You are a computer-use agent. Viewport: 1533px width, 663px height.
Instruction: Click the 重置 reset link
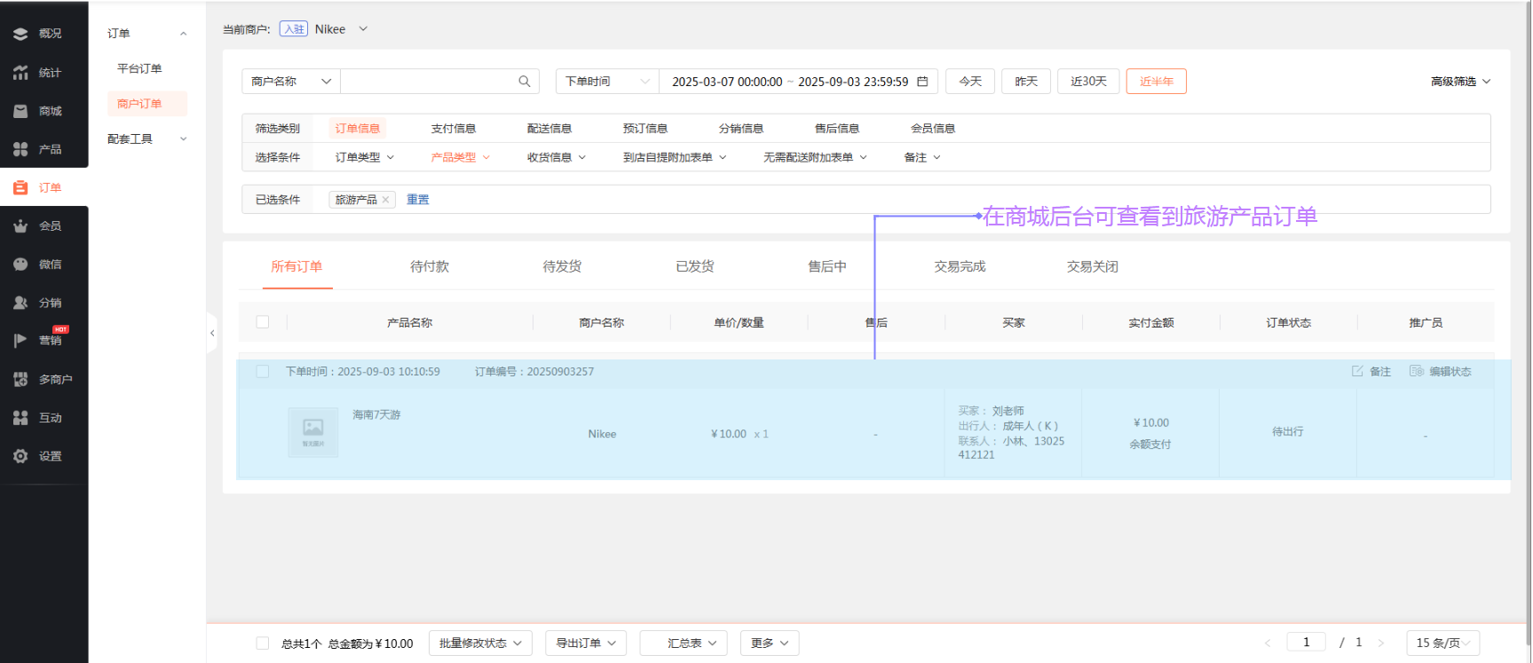point(418,200)
